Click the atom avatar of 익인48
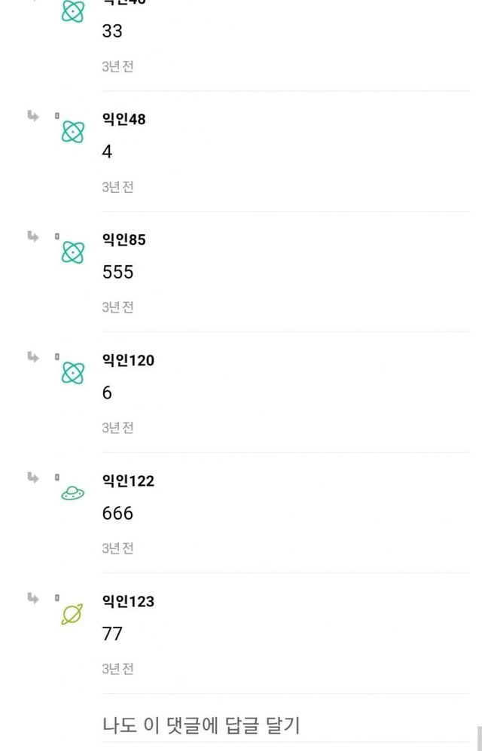This screenshot has height=751, width=482. click(73, 132)
